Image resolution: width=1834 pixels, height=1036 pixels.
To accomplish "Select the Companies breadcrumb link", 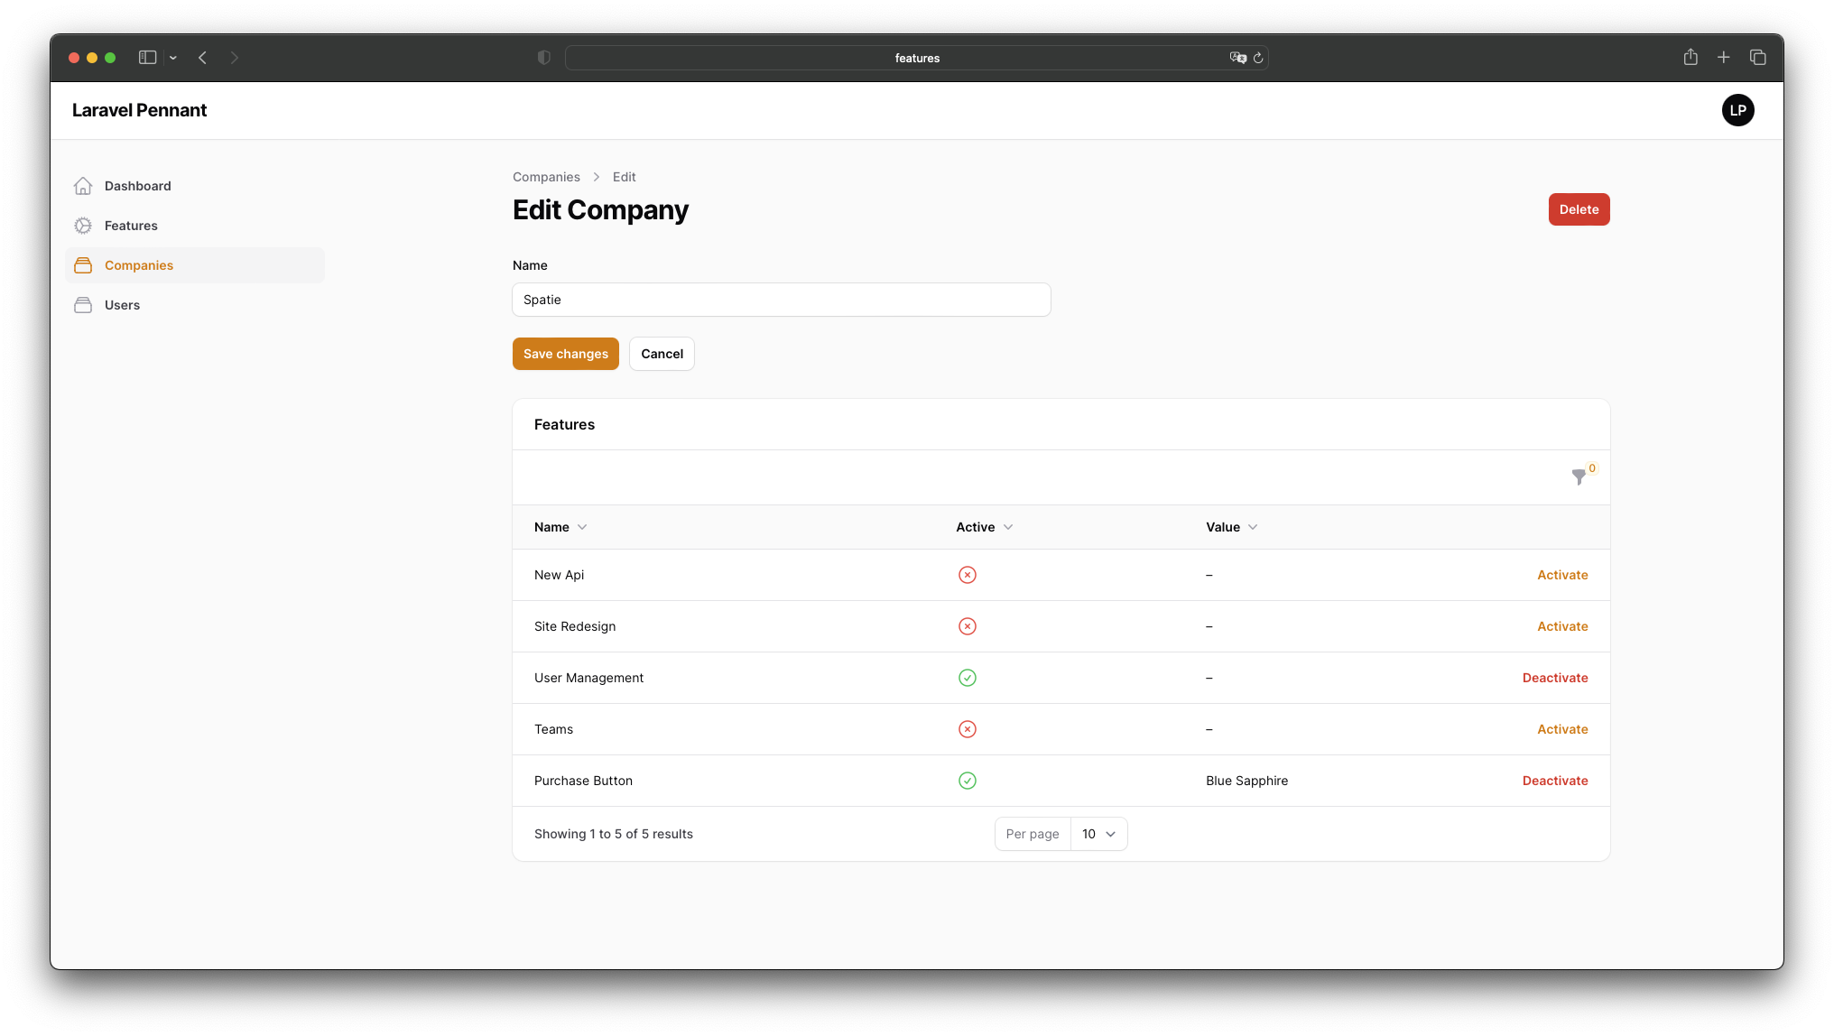I will click(547, 176).
